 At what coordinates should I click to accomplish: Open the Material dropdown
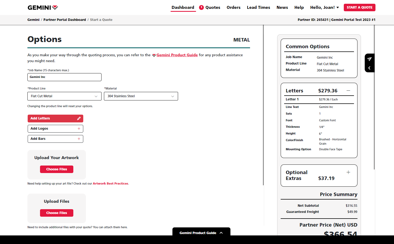(x=141, y=96)
